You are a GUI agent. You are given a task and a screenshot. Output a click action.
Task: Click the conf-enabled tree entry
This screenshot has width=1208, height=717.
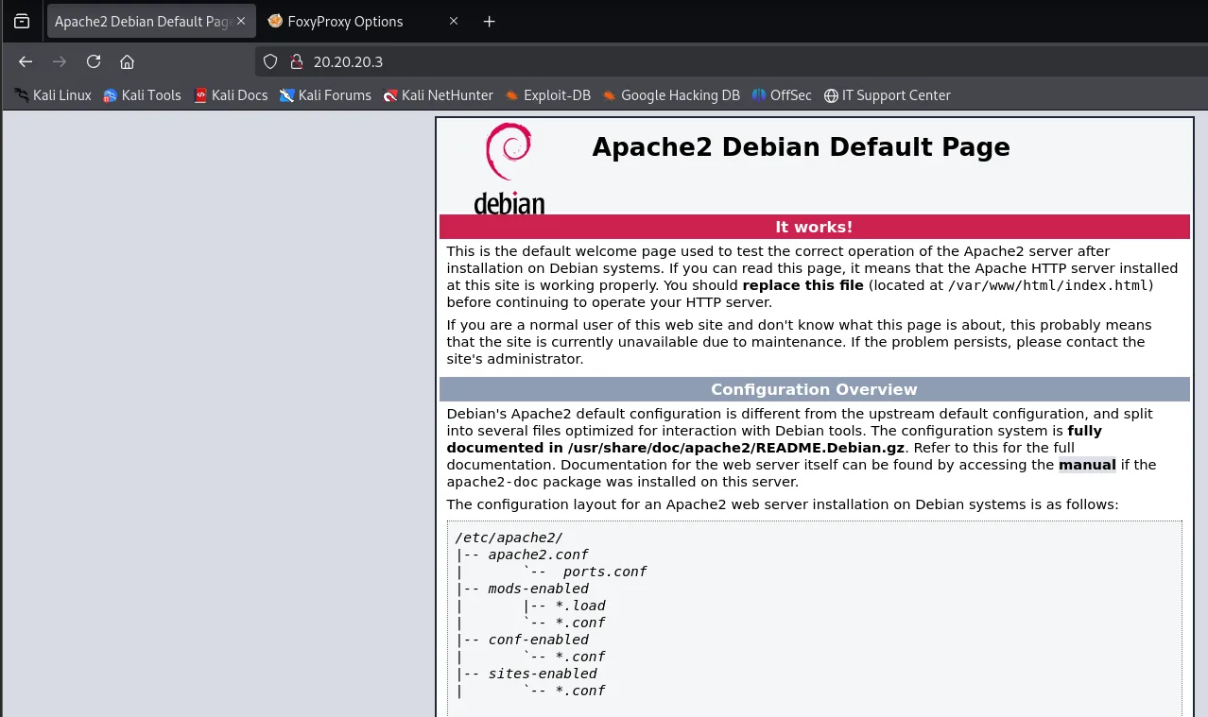click(x=539, y=640)
